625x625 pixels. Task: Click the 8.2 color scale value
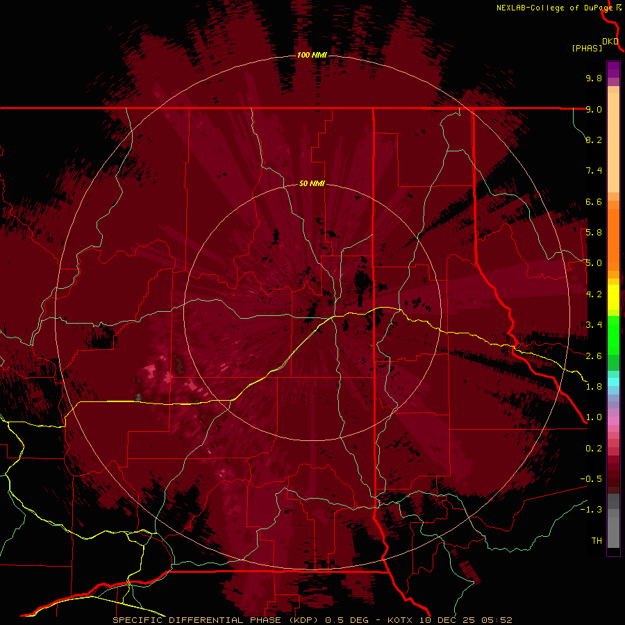click(x=594, y=140)
